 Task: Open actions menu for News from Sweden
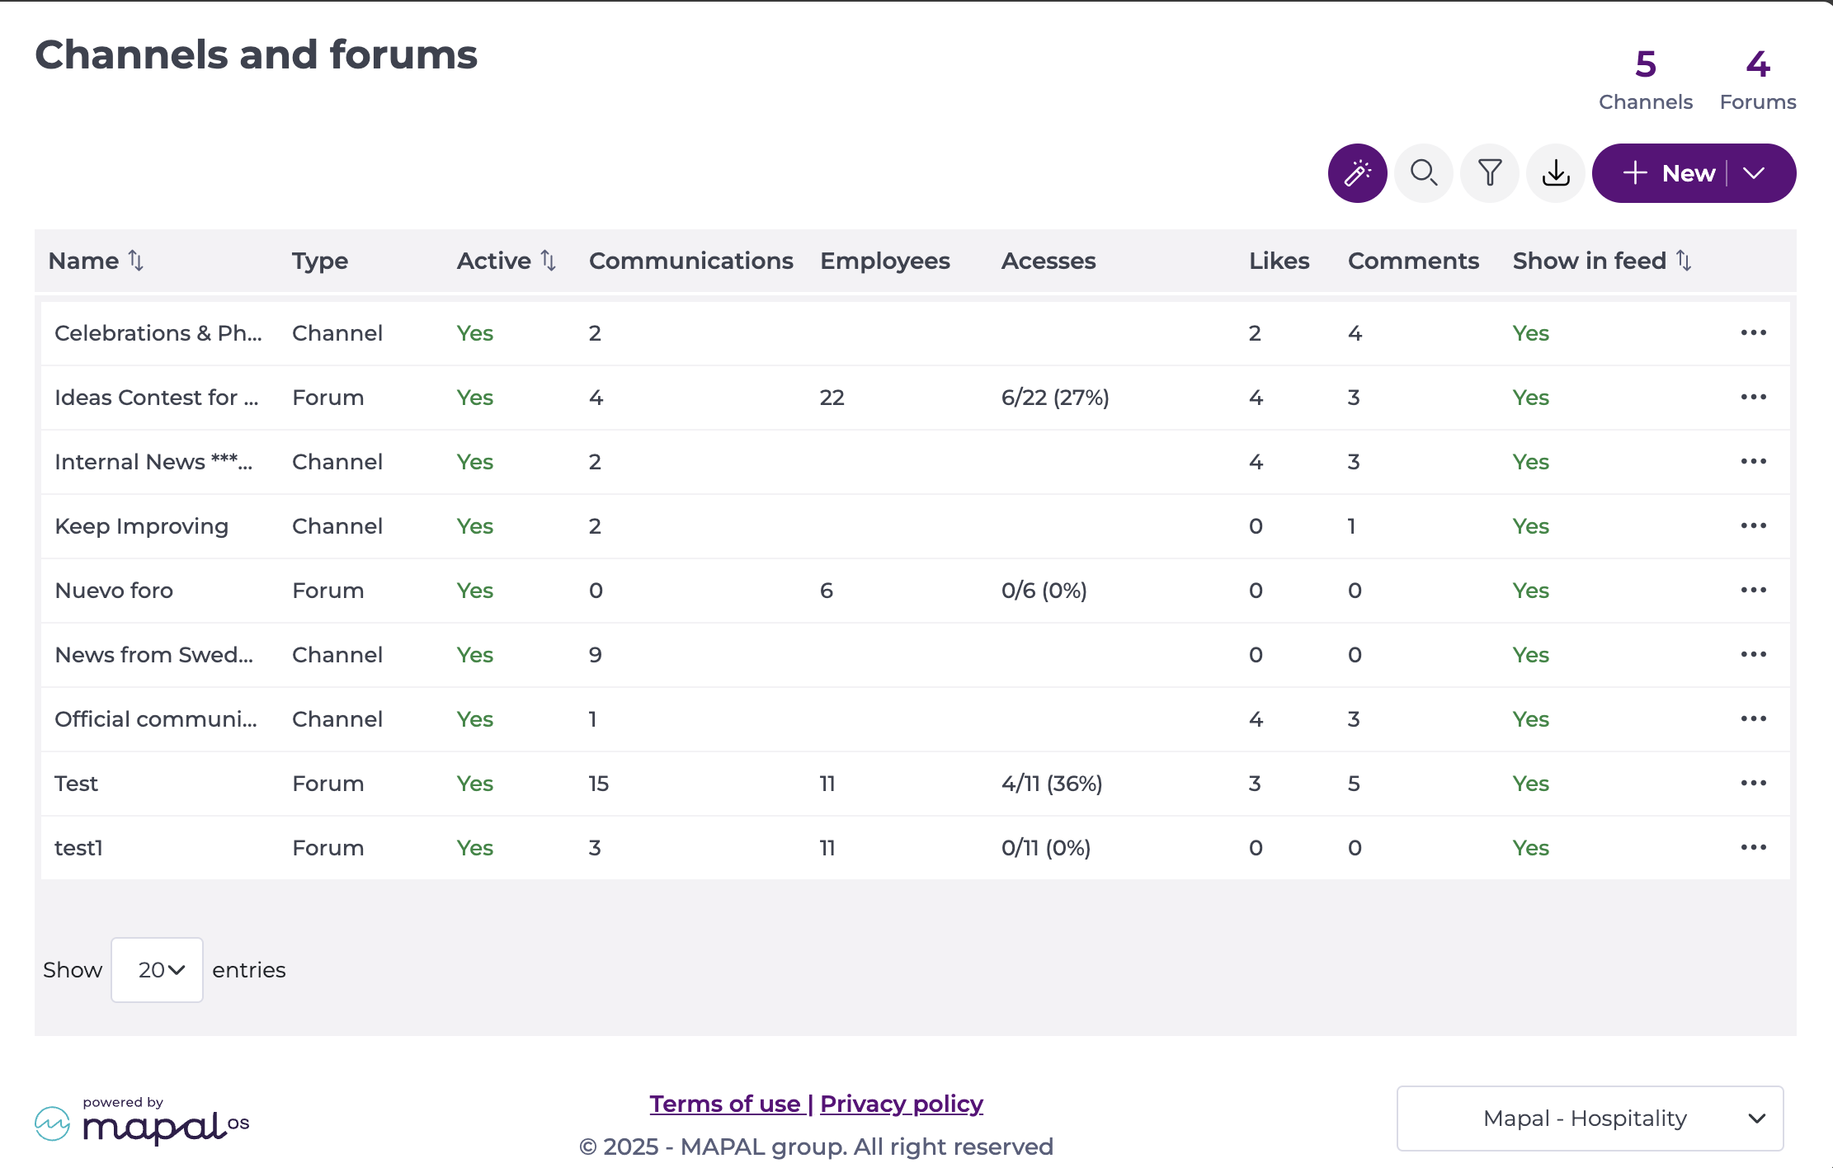1753,654
